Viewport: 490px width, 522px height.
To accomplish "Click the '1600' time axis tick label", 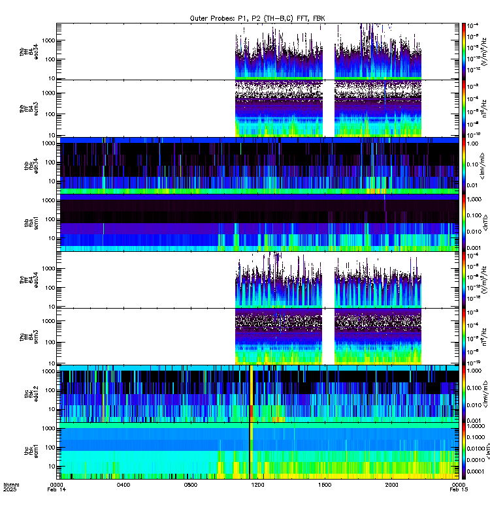I will point(324,485).
